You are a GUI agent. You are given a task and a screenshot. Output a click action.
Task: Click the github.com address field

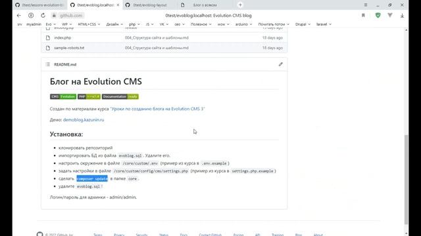point(71,16)
